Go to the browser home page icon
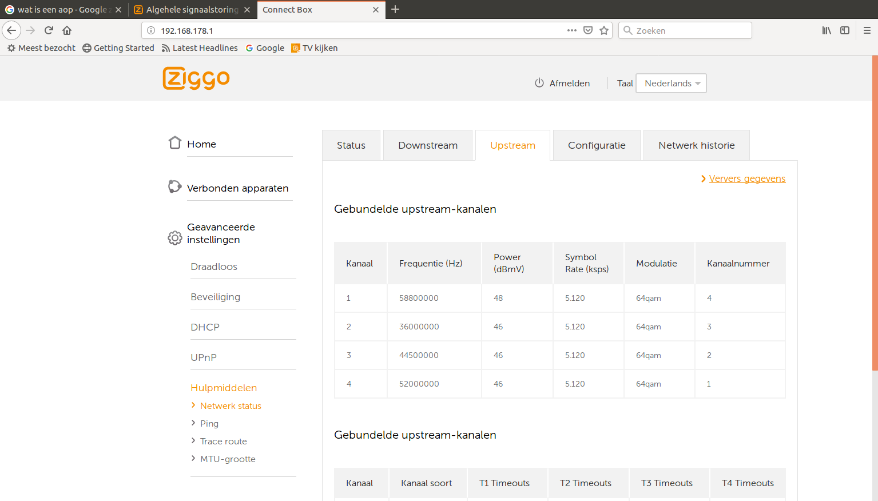 [x=67, y=30]
